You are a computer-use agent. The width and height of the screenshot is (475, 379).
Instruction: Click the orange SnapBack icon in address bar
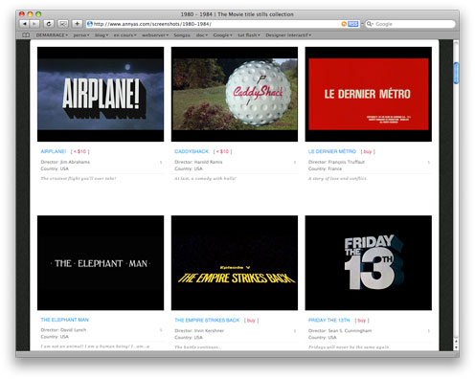pyautogui.click(x=344, y=24)
